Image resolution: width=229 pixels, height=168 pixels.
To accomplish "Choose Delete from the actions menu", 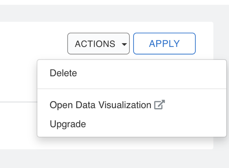I will tap(63, 73).
